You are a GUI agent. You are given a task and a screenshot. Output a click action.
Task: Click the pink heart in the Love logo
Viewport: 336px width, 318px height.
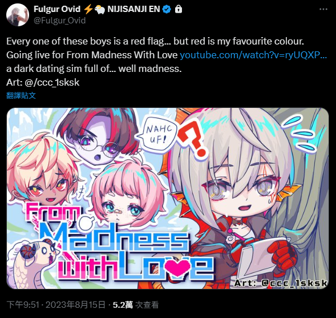[179, 266]
